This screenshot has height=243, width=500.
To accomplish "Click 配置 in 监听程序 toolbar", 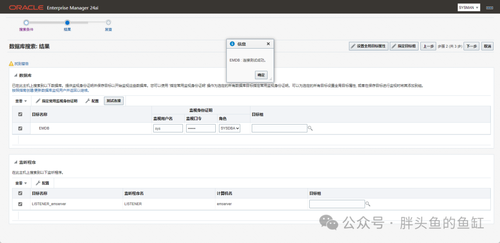I will [43, 183].
